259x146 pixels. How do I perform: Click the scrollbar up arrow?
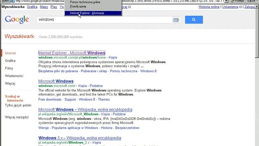[257, 7]
